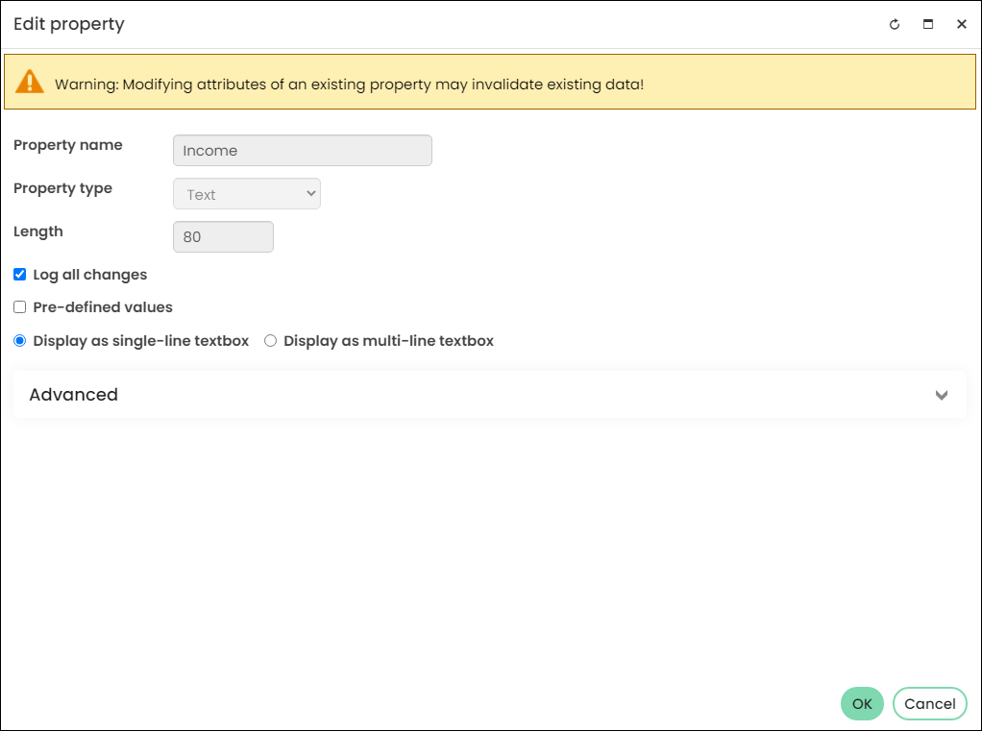This screenshot has width=982, height=731.
Task: Click the Property name label
Action: [x=68, y=145]
